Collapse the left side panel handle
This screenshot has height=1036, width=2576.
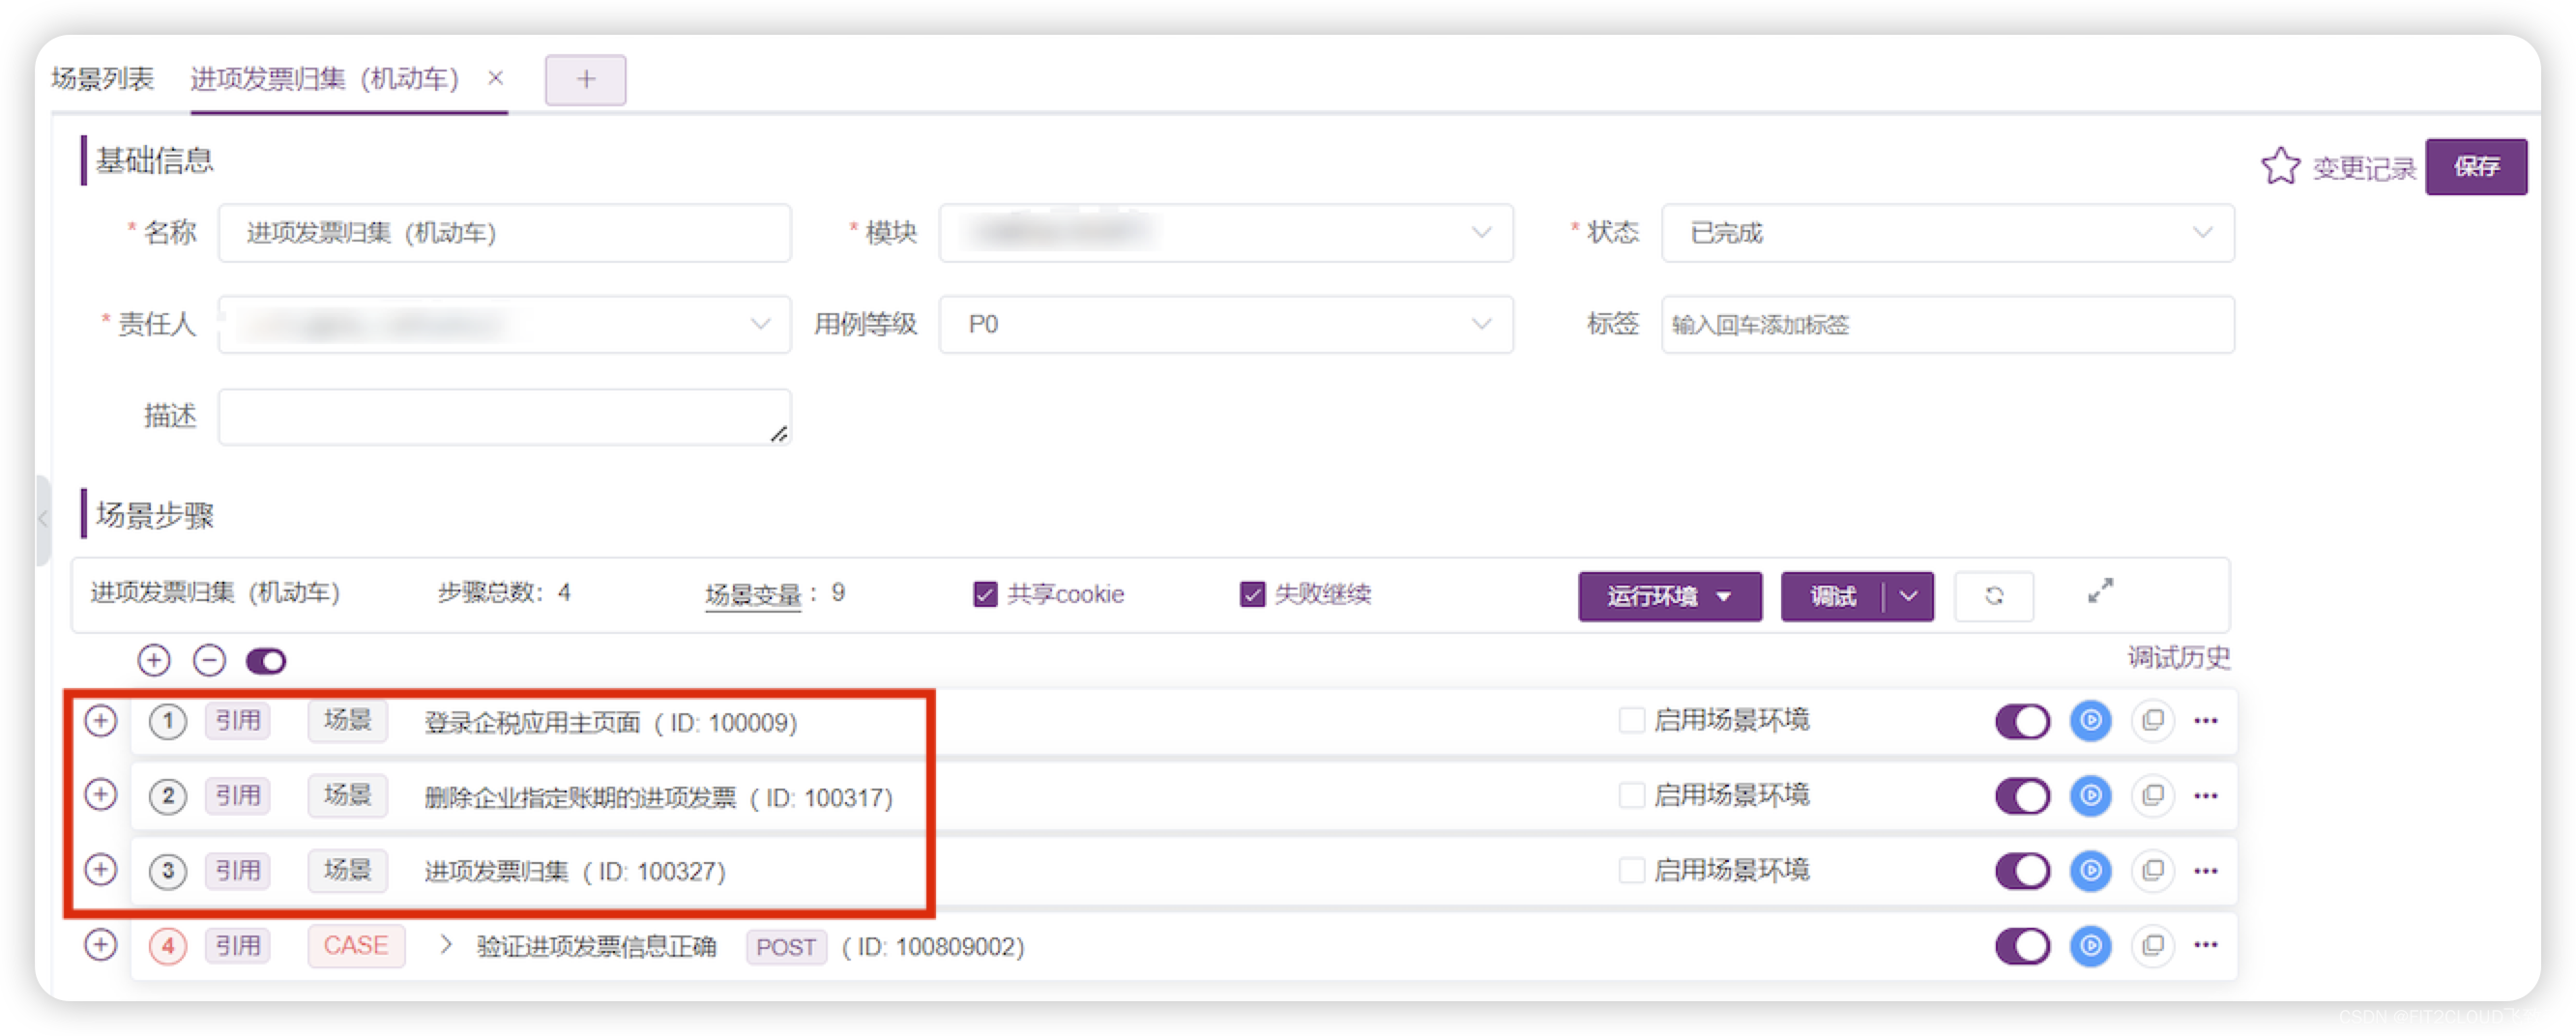pos(43,519)
